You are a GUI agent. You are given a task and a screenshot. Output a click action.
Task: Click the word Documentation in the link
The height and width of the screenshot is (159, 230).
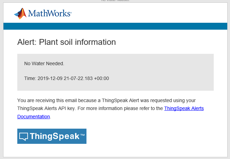tap(34, 117)
